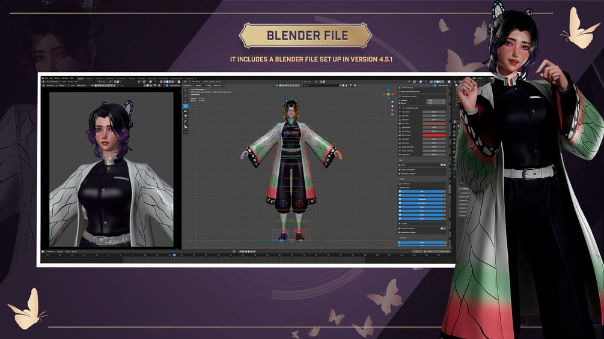604x339 pixels.
Task: Switch to the Layout workspace tab
Action: [81, 79]
